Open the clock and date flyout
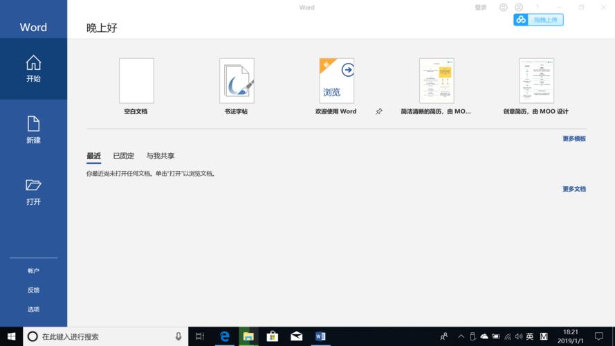 [570, 336]
